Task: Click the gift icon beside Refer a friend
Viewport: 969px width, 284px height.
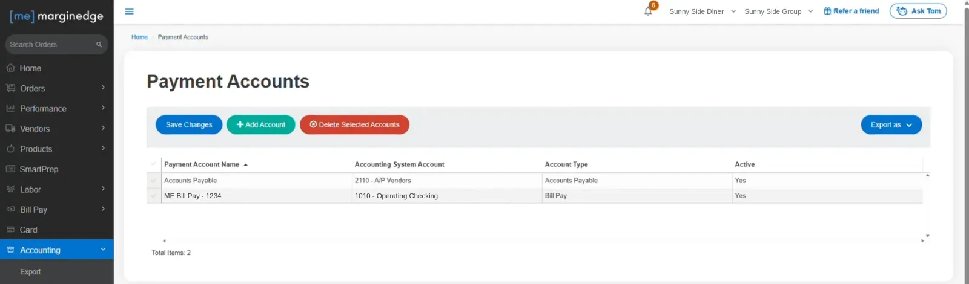Action: [x=827, y=11]
